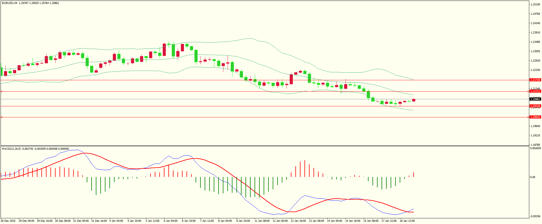Click the 0.00 MACD zero level label
Image resolution: width=542 pixels, height=224 pixels.
pyautogui.click(x=533, y=177)
